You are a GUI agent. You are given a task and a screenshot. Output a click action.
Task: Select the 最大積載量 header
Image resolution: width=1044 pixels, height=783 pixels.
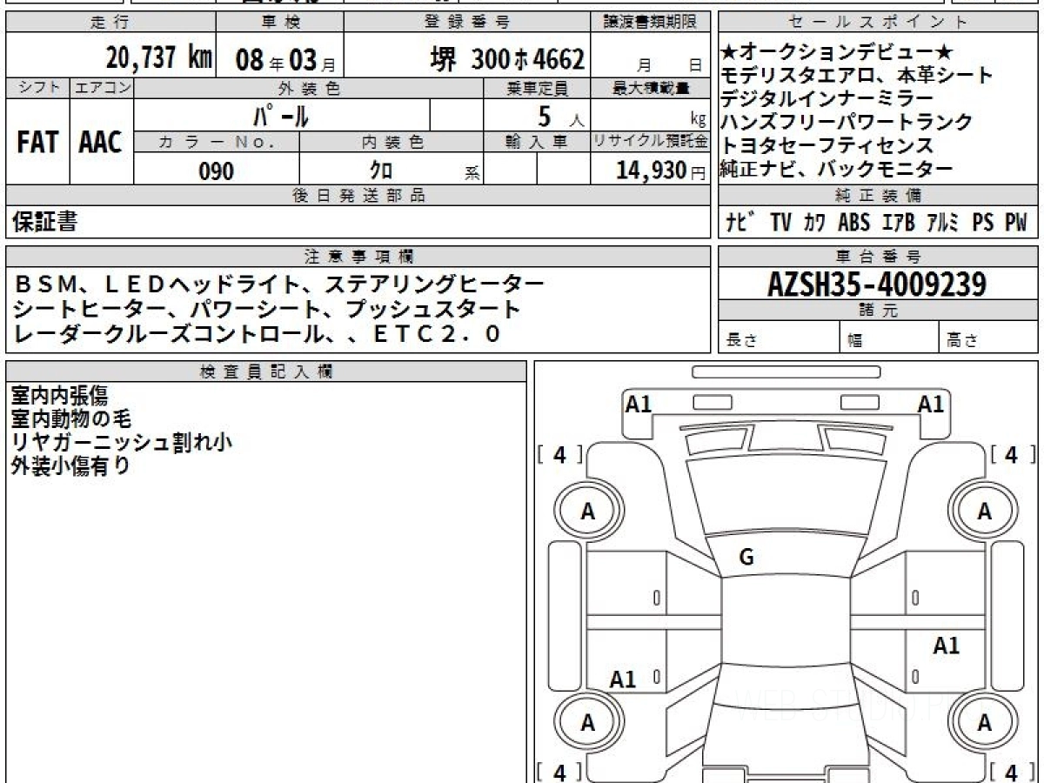[651, 88]
